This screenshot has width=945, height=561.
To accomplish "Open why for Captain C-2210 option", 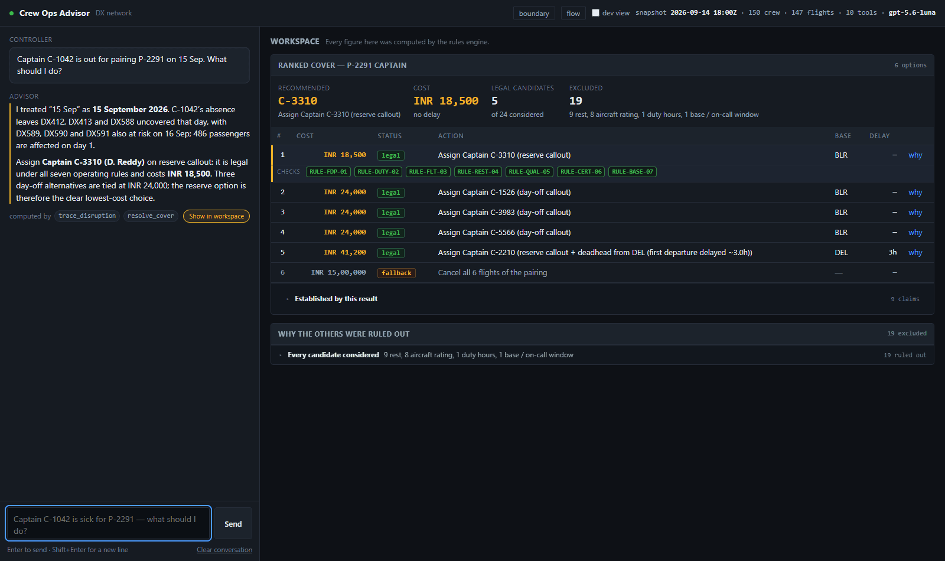I will (915, 253).
